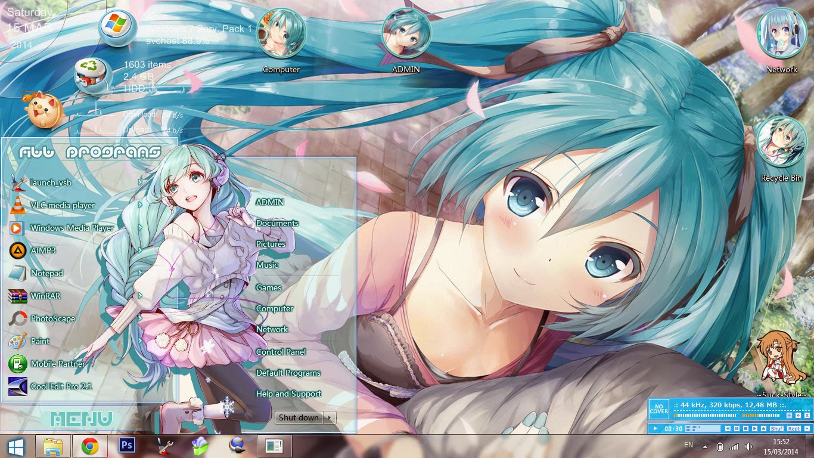Open Documents in the Start menu

tap(277, 223)
